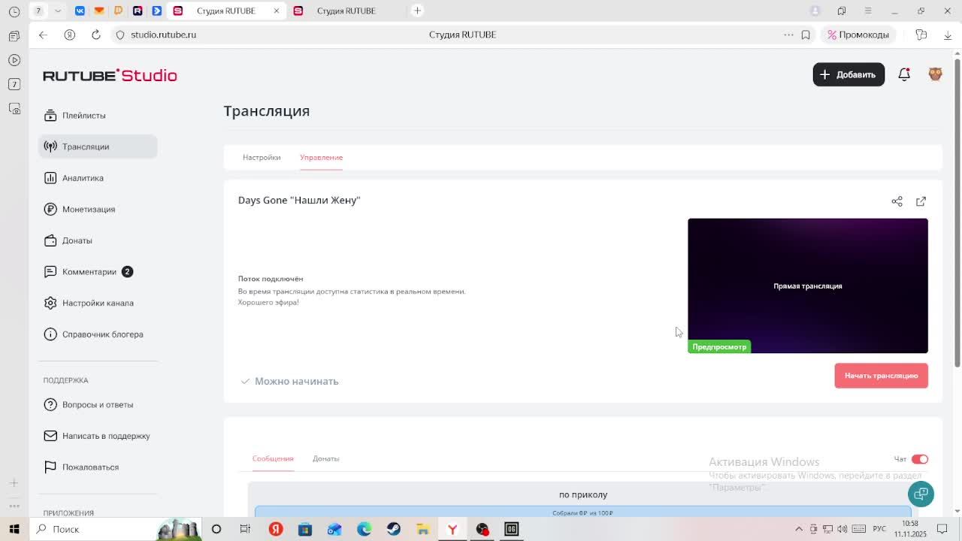Open the support chat widget
The image size is (962, 541).
point(921,494)
